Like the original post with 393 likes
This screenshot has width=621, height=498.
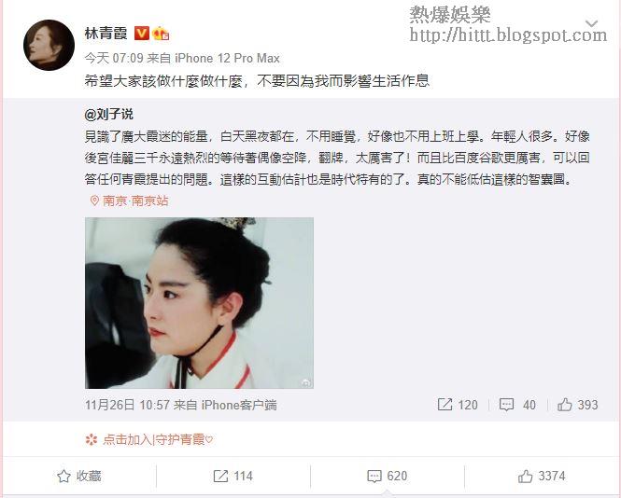tap(577, 405)
